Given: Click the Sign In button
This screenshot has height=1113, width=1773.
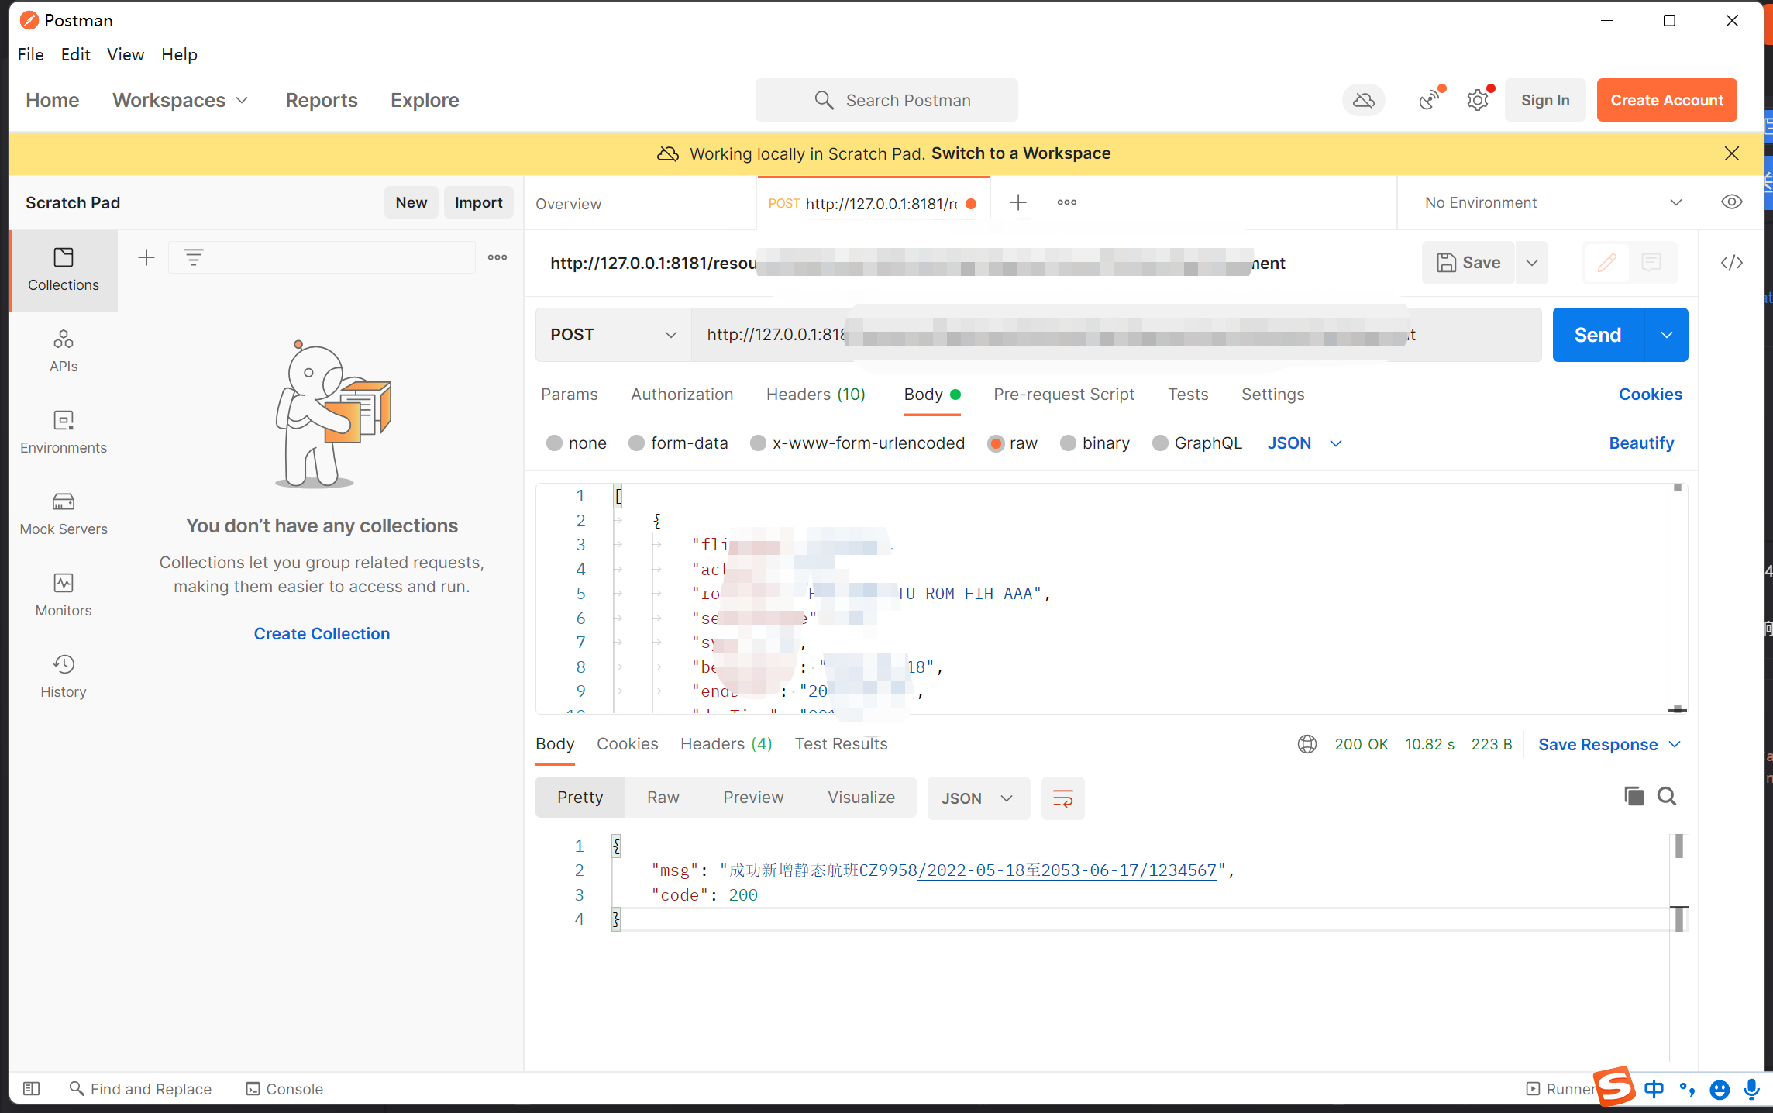Looking at the screenshot, I should point(1544,100).
